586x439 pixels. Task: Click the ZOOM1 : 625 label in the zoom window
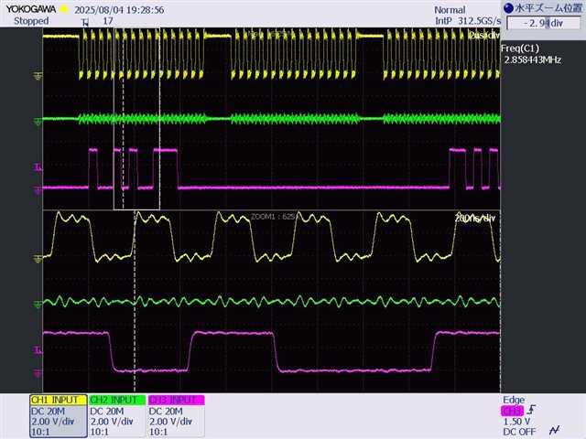(x=273, y=217)
